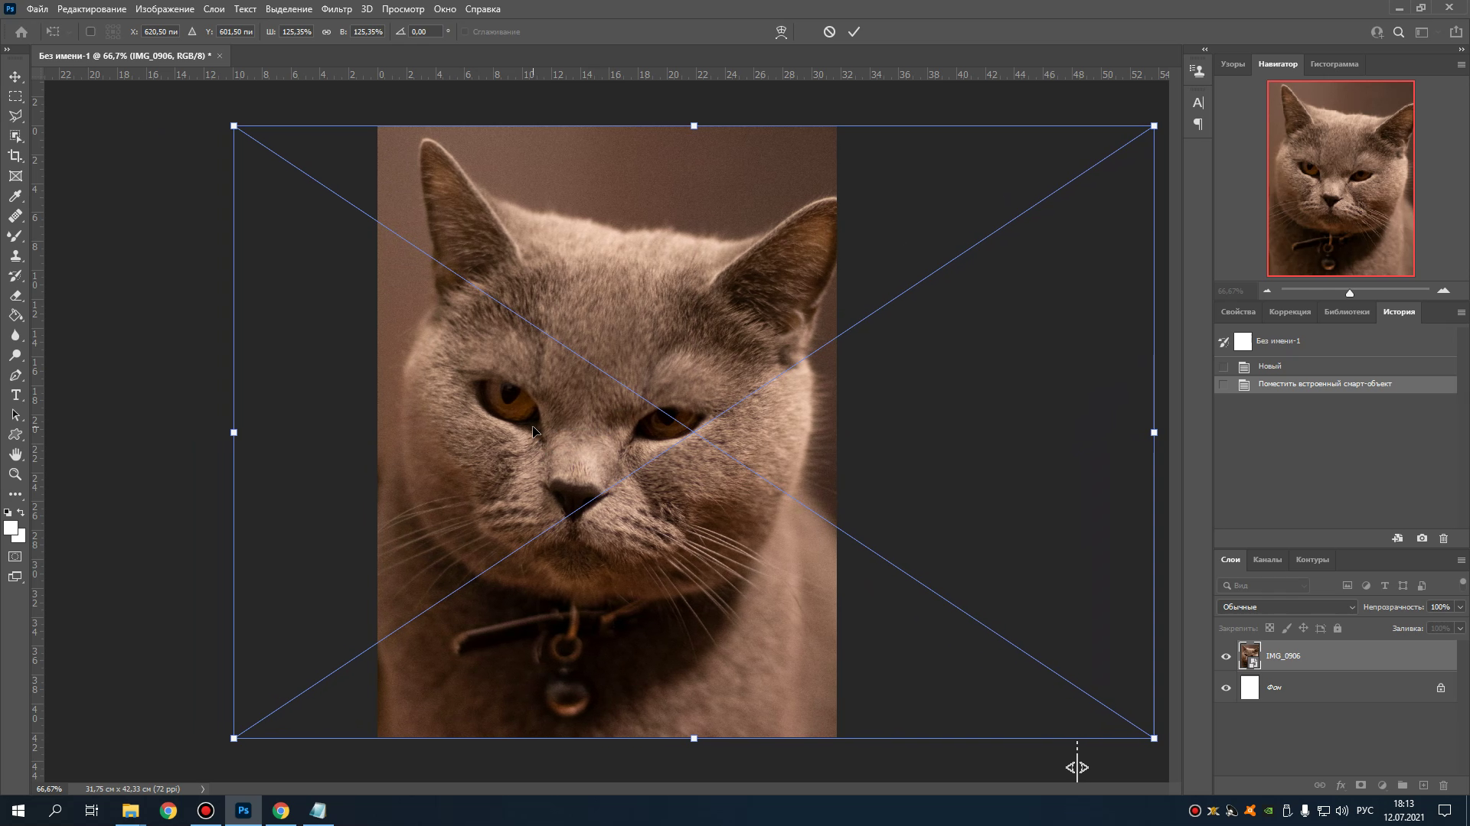Toggle the aspect ratio link between width and height
1470x826 pixels.
pyautogui.click(x=326, y=32)
